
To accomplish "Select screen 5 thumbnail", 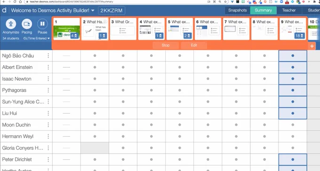I will tap(180, 29).
